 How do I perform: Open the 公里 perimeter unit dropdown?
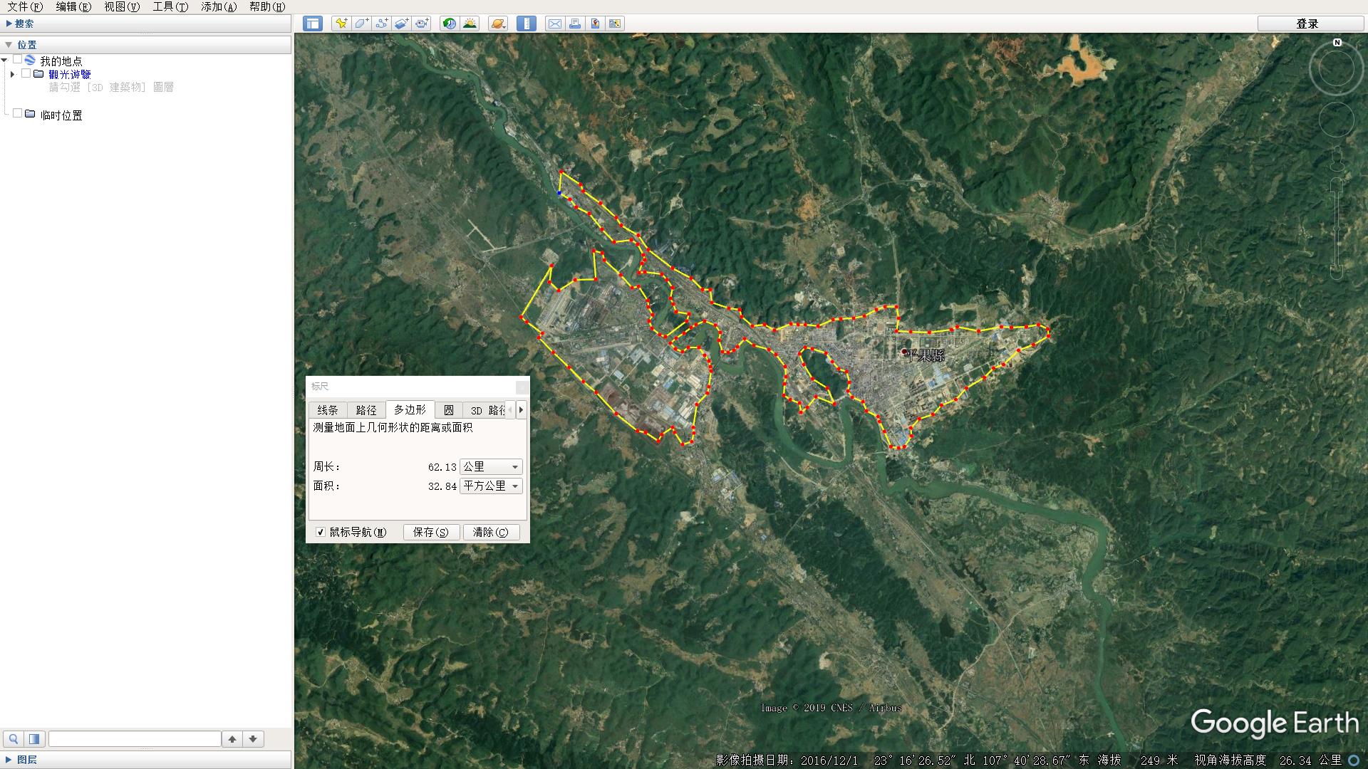(491, 466)
